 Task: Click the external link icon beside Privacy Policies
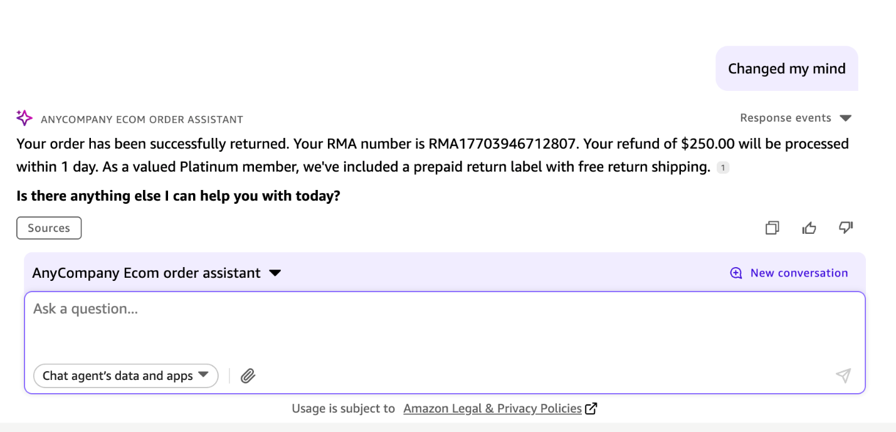click(x=591, y=409)
